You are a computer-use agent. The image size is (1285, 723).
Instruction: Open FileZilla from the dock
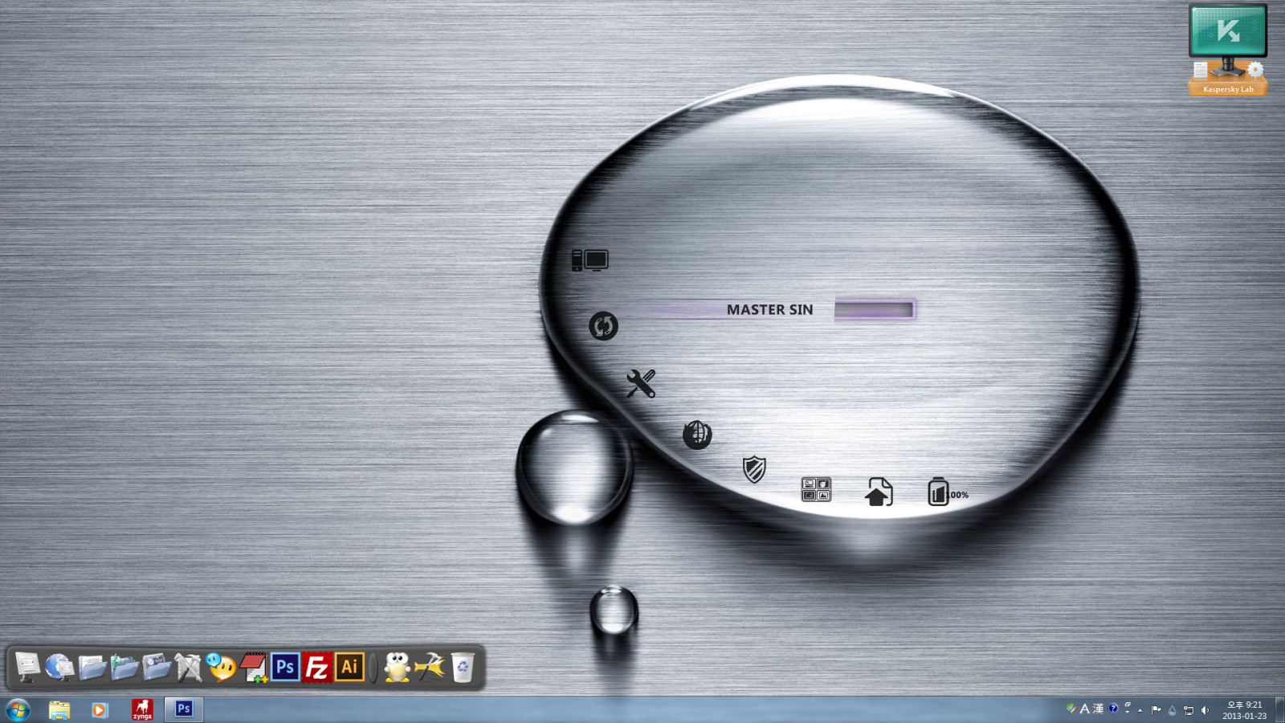tap(317, 667)
